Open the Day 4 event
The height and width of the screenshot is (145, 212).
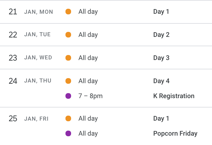(x=161, y=81)
